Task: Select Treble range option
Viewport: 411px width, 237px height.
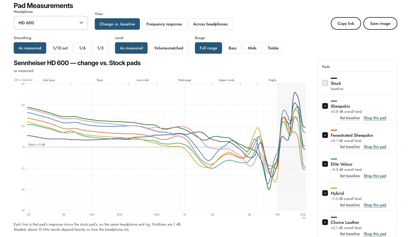Action: (x=273, y=48)
